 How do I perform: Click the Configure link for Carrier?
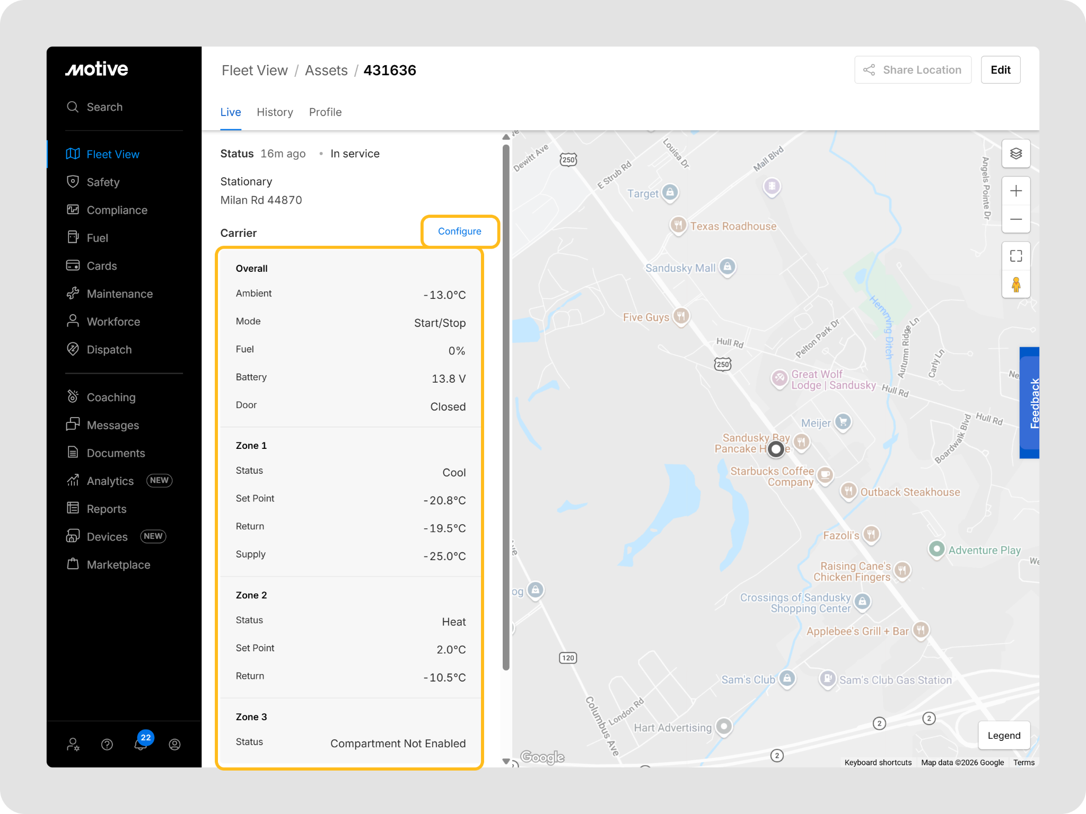pyautogui.click(x=459, y=231)
